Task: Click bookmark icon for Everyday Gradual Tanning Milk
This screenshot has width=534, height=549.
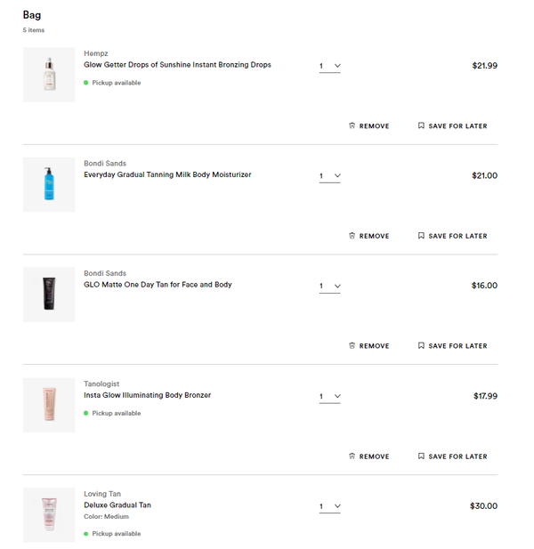Action: 421,236
